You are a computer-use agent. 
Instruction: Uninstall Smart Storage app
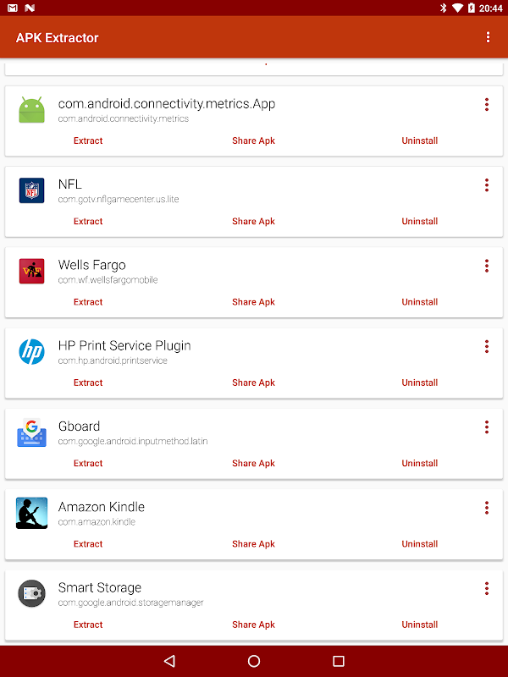click(419, 625)
